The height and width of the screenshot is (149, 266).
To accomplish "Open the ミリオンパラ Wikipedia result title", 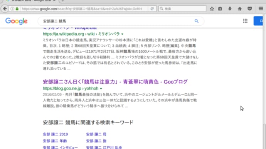I will click(x=70, y=28).
